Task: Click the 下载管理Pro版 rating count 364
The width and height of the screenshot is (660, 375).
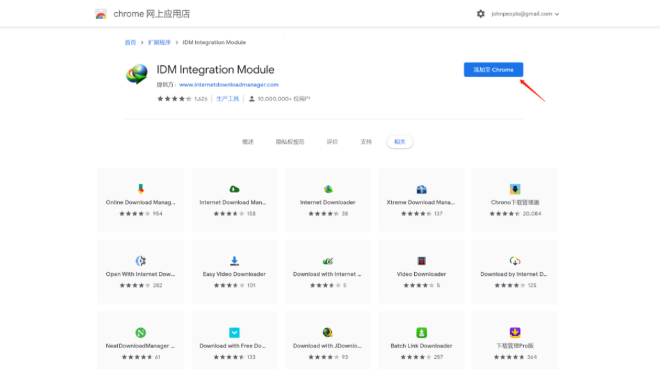Action: (x=532, y=357)
